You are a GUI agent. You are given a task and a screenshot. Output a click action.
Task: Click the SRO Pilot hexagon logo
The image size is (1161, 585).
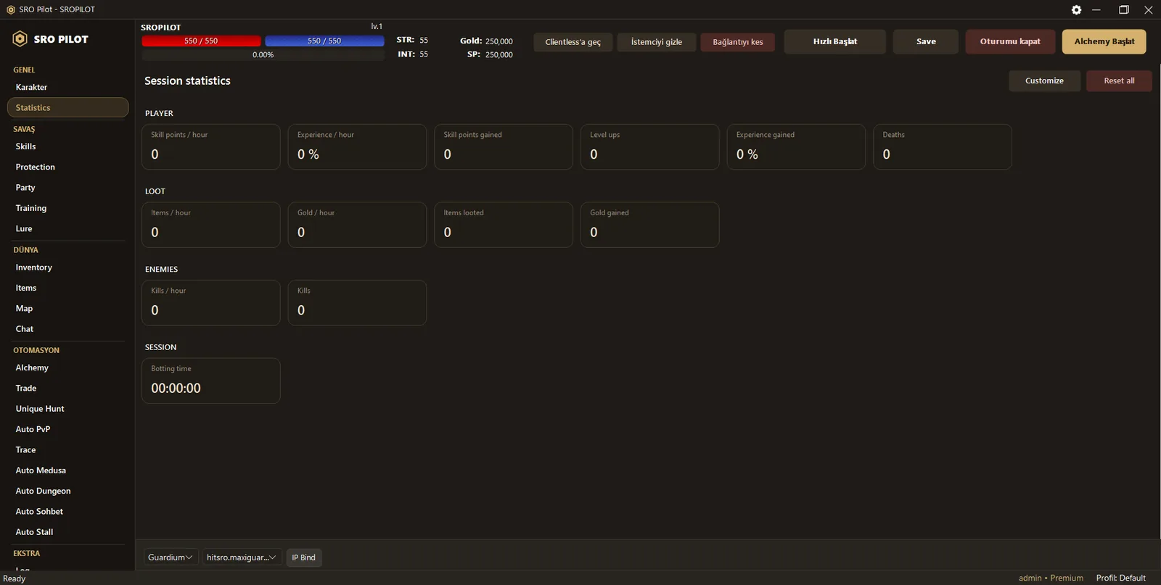[20, 39]
